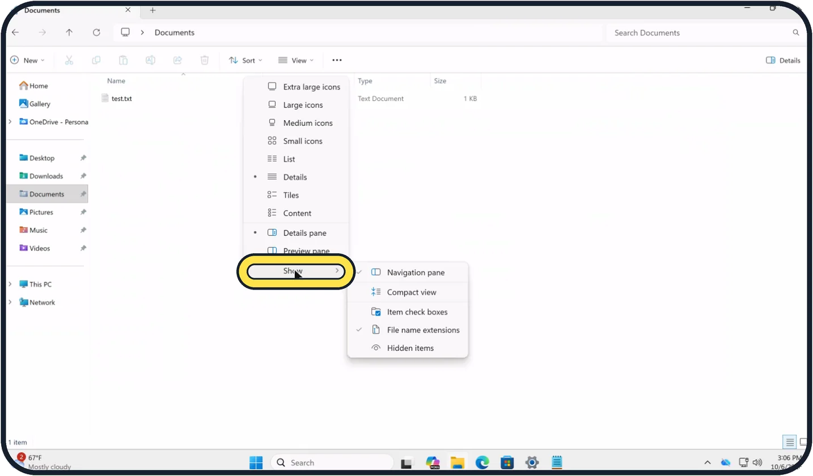Select Small icons view
The width and height of the screenshot is (813, 476).
(296, 141)
